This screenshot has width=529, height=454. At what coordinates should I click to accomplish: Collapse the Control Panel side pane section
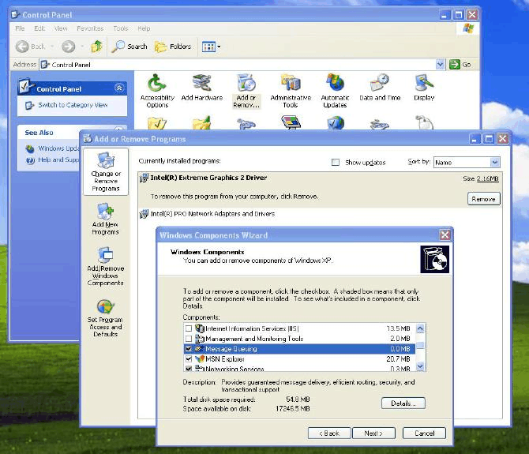point(119,88)
